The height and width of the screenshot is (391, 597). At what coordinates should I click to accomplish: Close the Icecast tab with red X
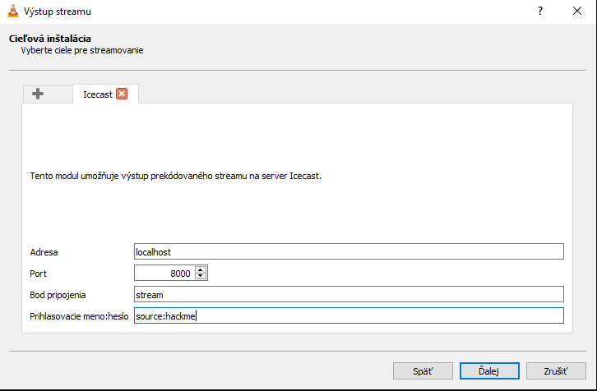click(x=122, y=94)
